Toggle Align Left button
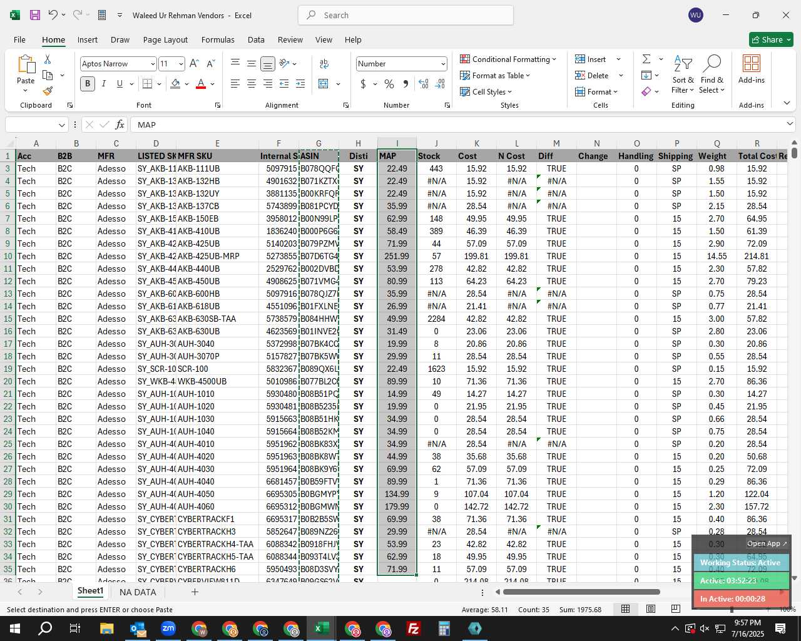This screenshot has height=641, width=801. click(235, 83)
